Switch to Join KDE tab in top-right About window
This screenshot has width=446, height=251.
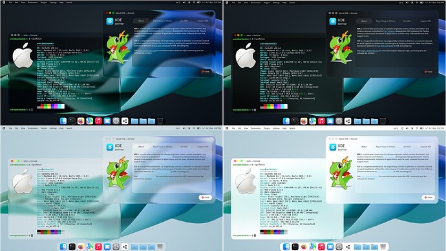point(407,21)
